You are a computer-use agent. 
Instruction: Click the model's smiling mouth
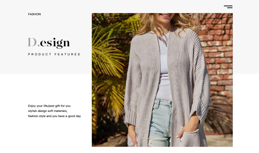165,15
